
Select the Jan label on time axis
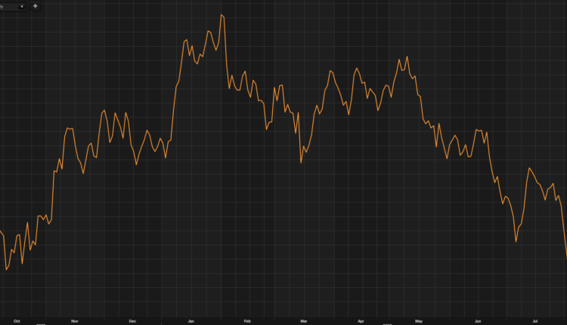191,320
